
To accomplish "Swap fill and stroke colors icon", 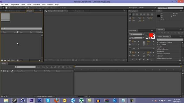I will click(154, 34).
